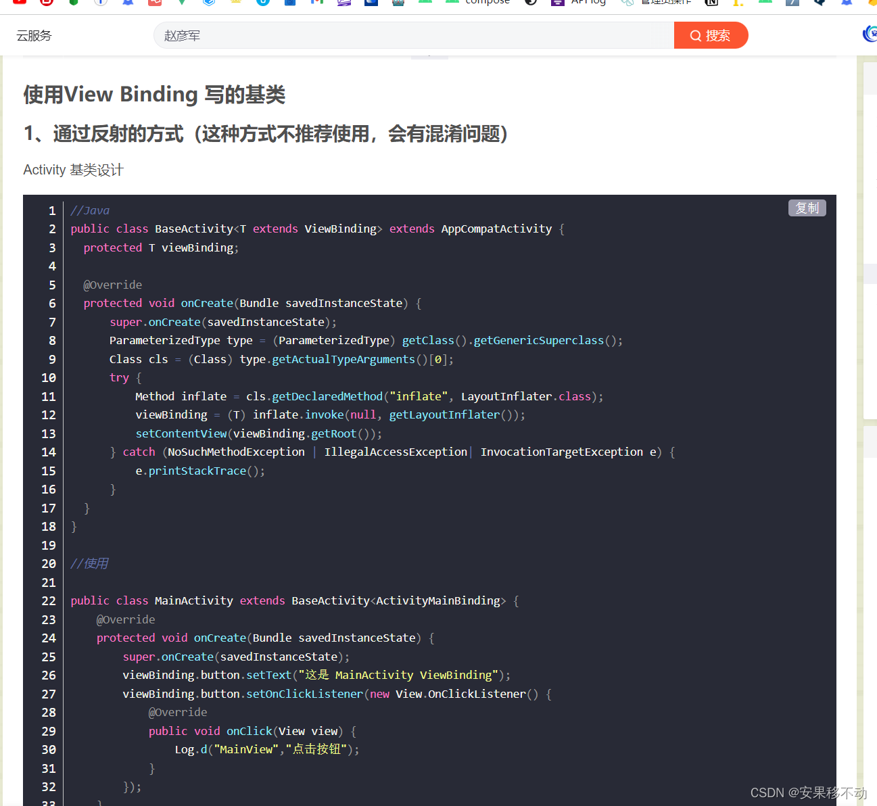Click the black circular bookmark icon after compose
Screen dimensions: 877x806
pos(531,2)
